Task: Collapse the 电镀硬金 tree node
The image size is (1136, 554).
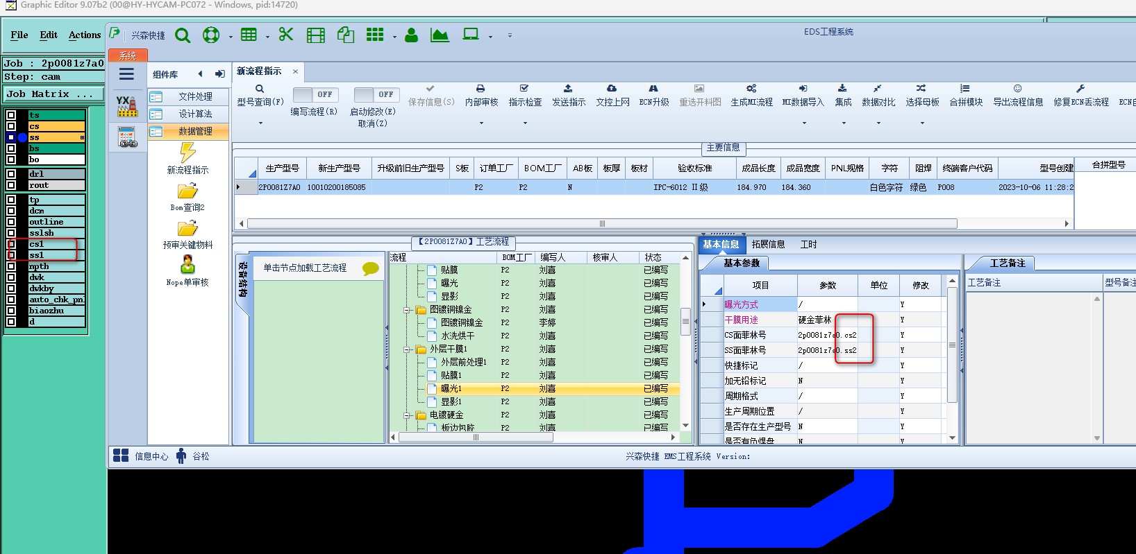Action: click(x=408, y=415)
